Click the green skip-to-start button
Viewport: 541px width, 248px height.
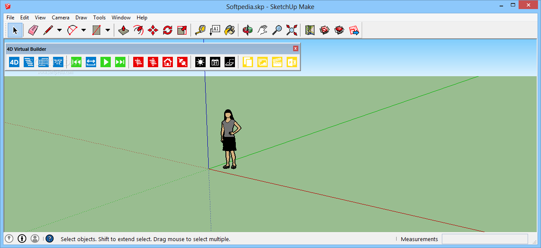(x=76, y=62)
